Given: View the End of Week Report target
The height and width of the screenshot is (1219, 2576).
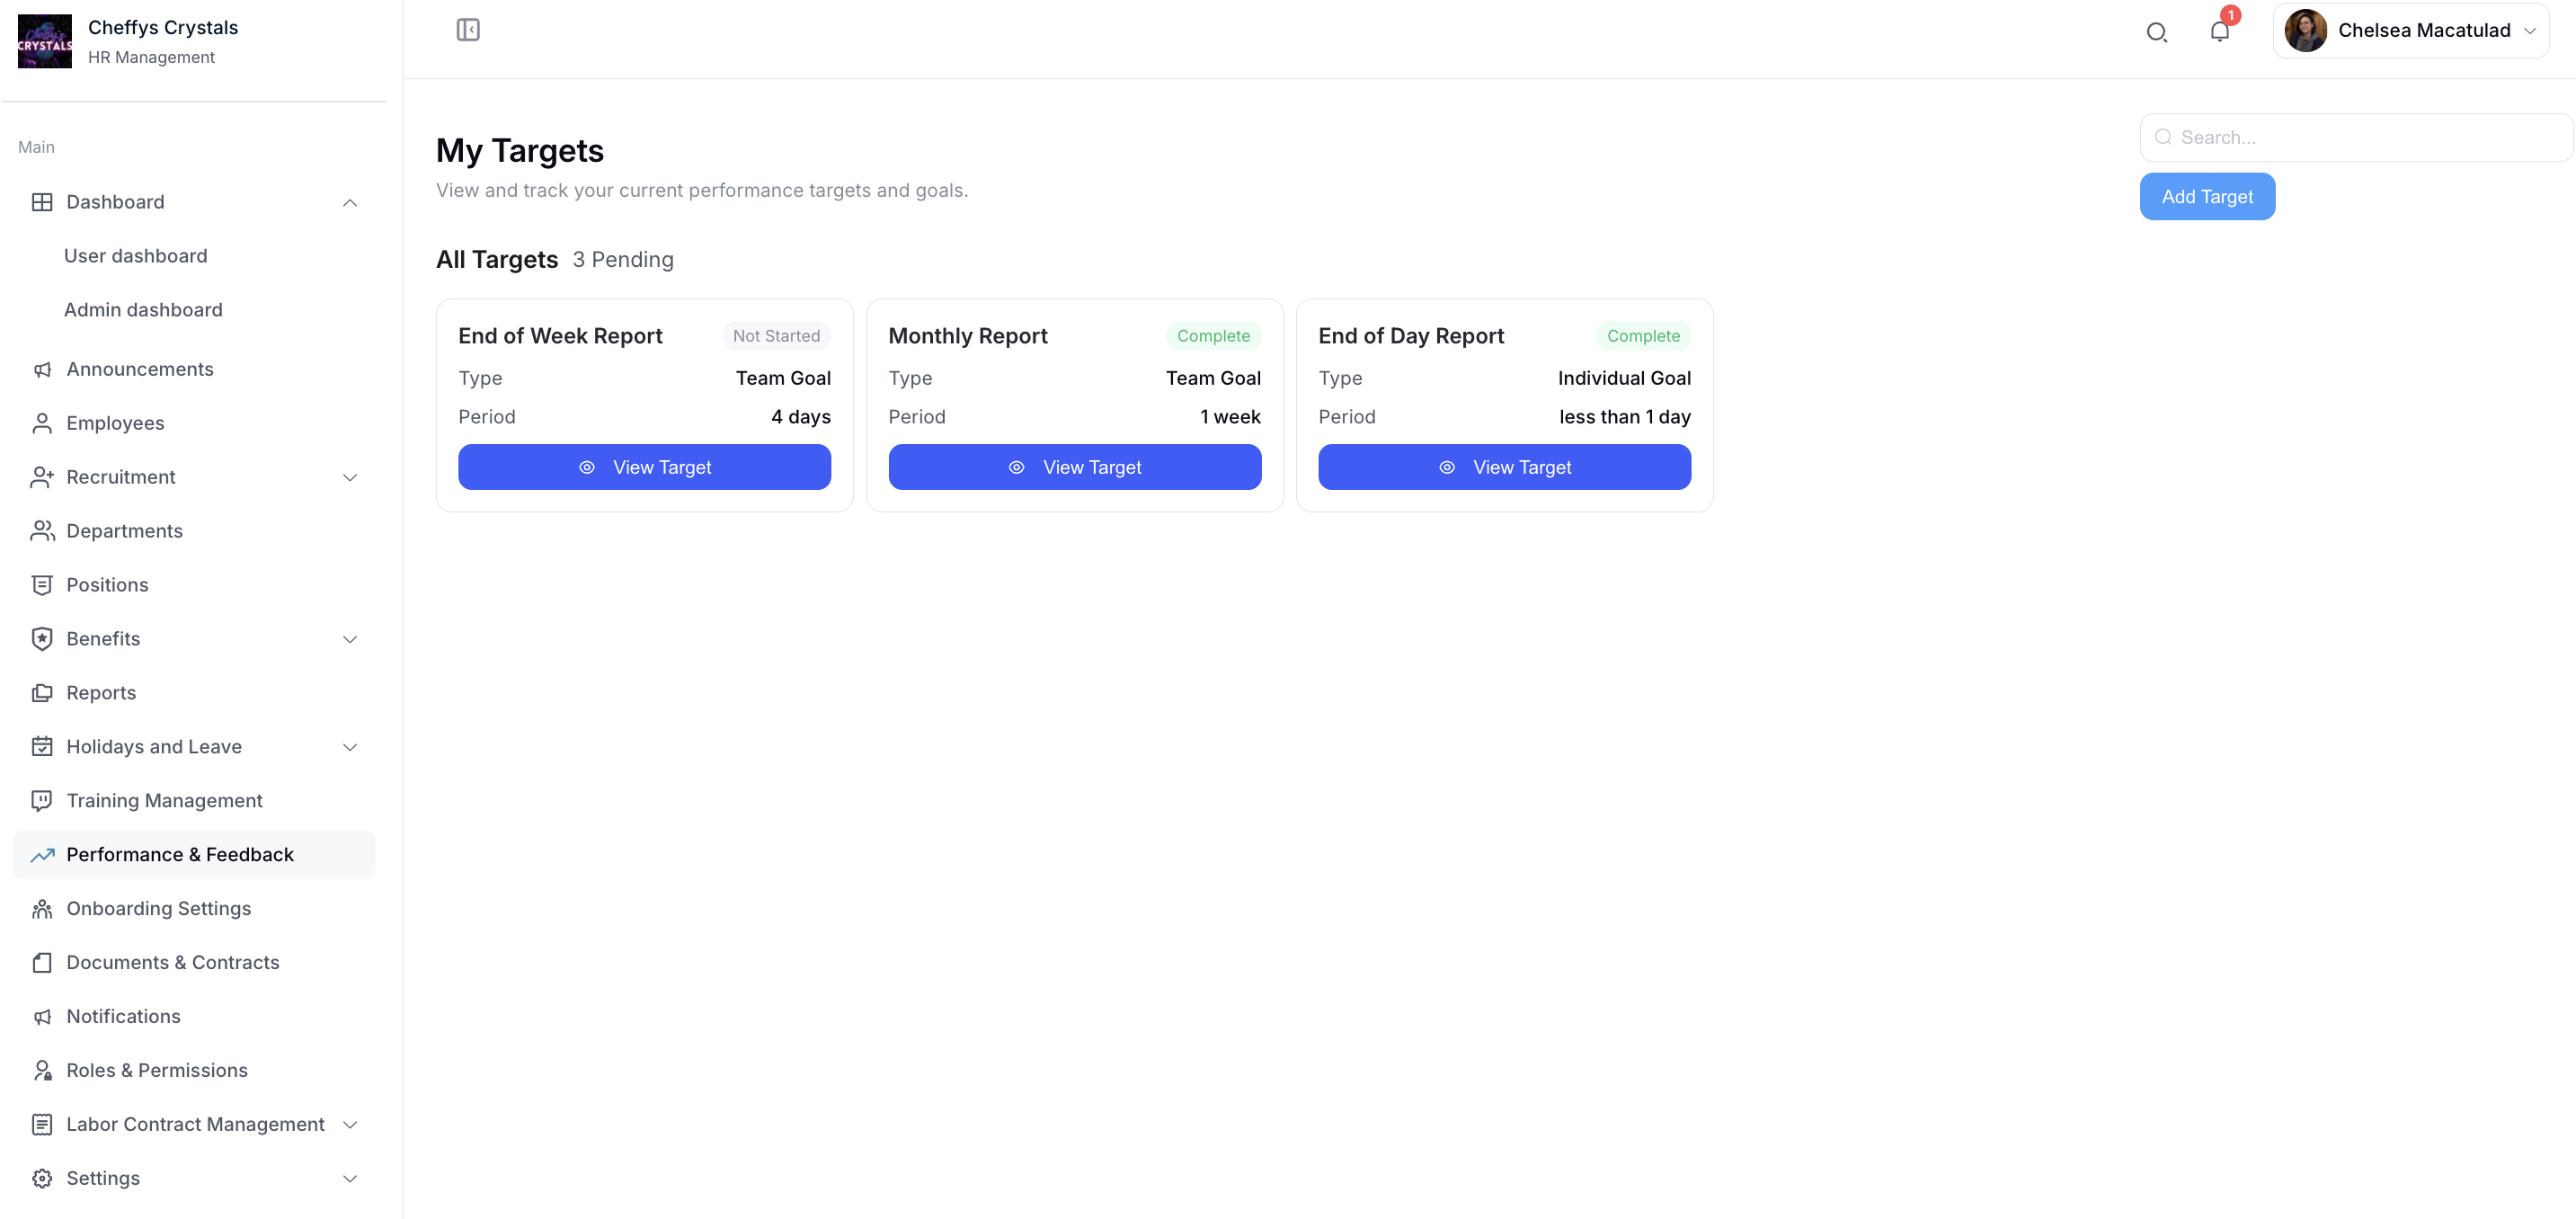Looking at the screenshot, I should [644, 467].
